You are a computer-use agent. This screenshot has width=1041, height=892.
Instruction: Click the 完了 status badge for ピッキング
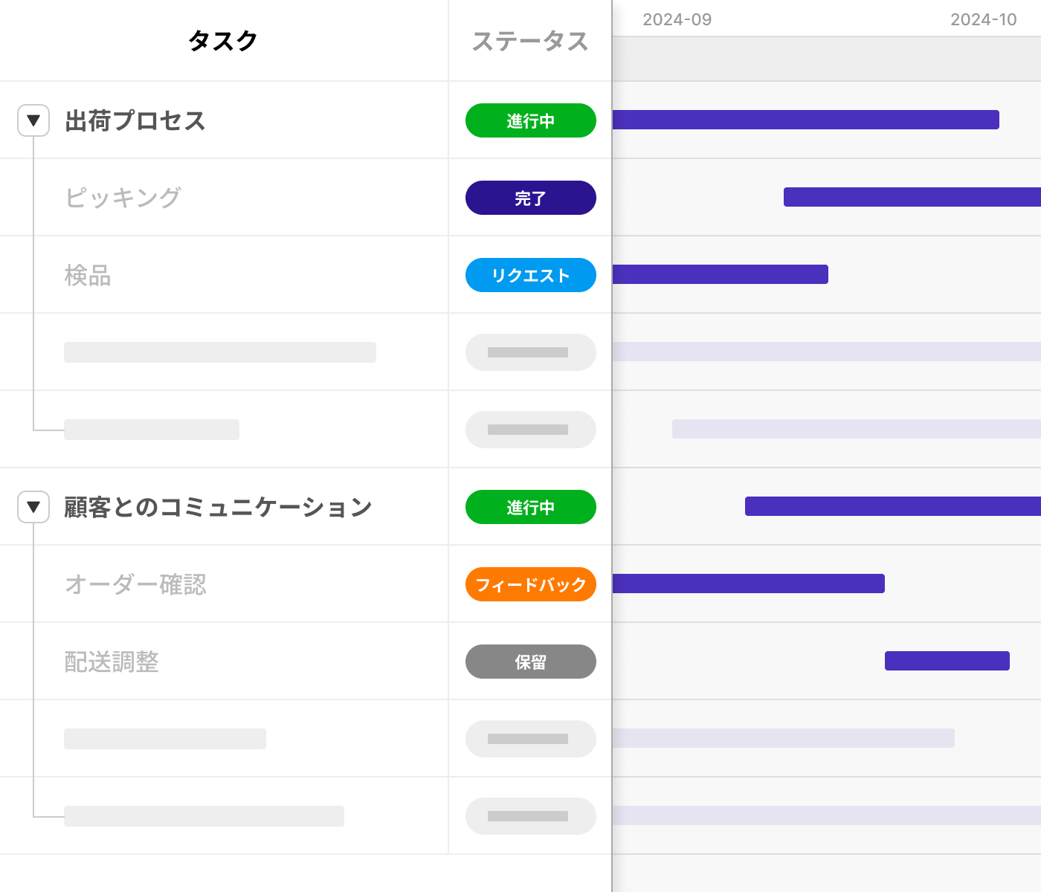tap(530, 198)
